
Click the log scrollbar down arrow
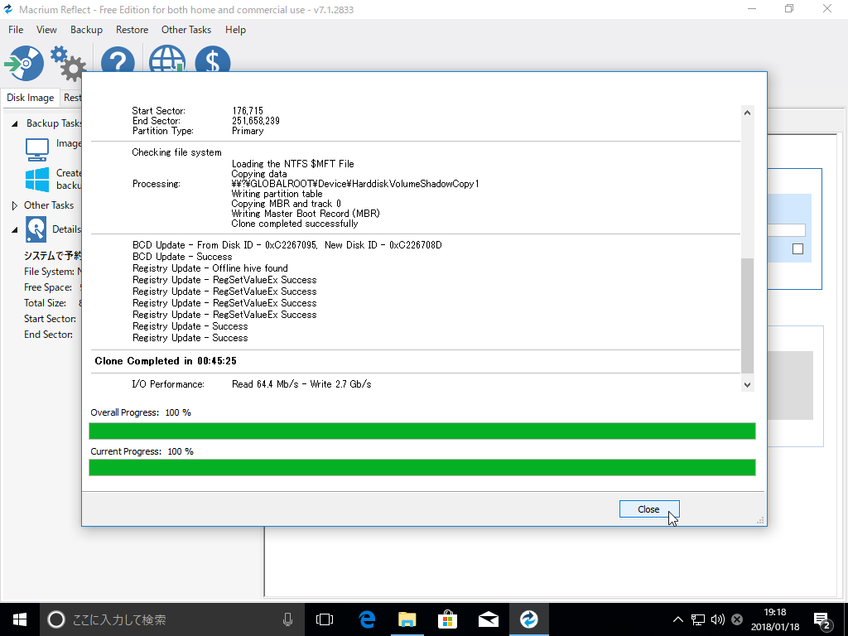[x=747, y=384]
